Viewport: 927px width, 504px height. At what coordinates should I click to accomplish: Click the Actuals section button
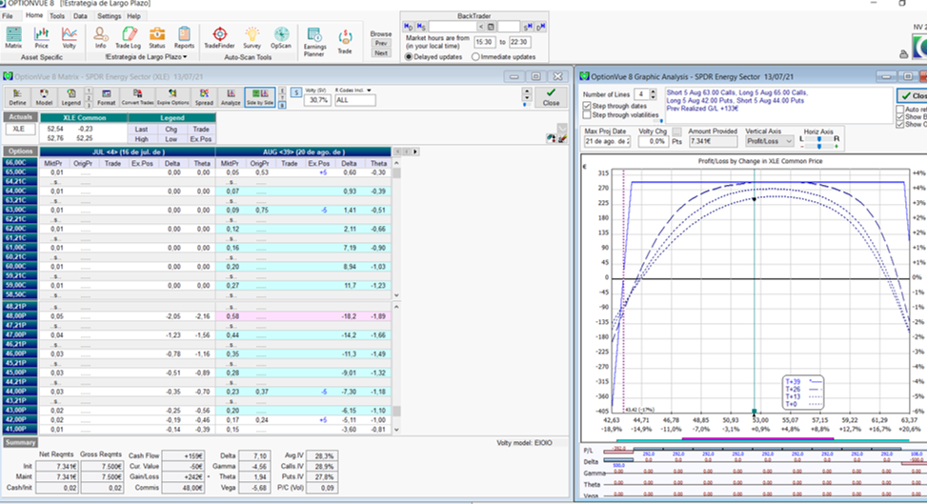(x=20, y=117)
